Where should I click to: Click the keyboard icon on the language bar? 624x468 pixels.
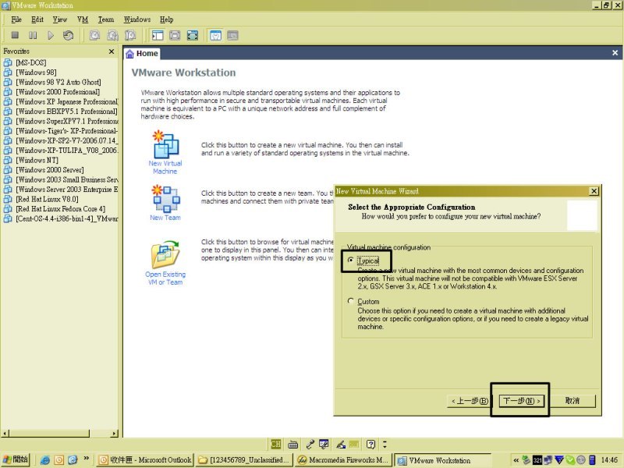click(293, 444)
